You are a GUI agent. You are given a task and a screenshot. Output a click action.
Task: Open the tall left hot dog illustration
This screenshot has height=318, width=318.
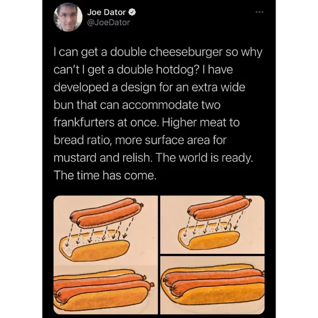point(105,255)
